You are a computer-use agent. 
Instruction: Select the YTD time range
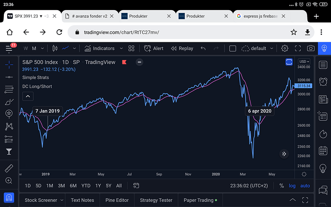coord(86,186)
